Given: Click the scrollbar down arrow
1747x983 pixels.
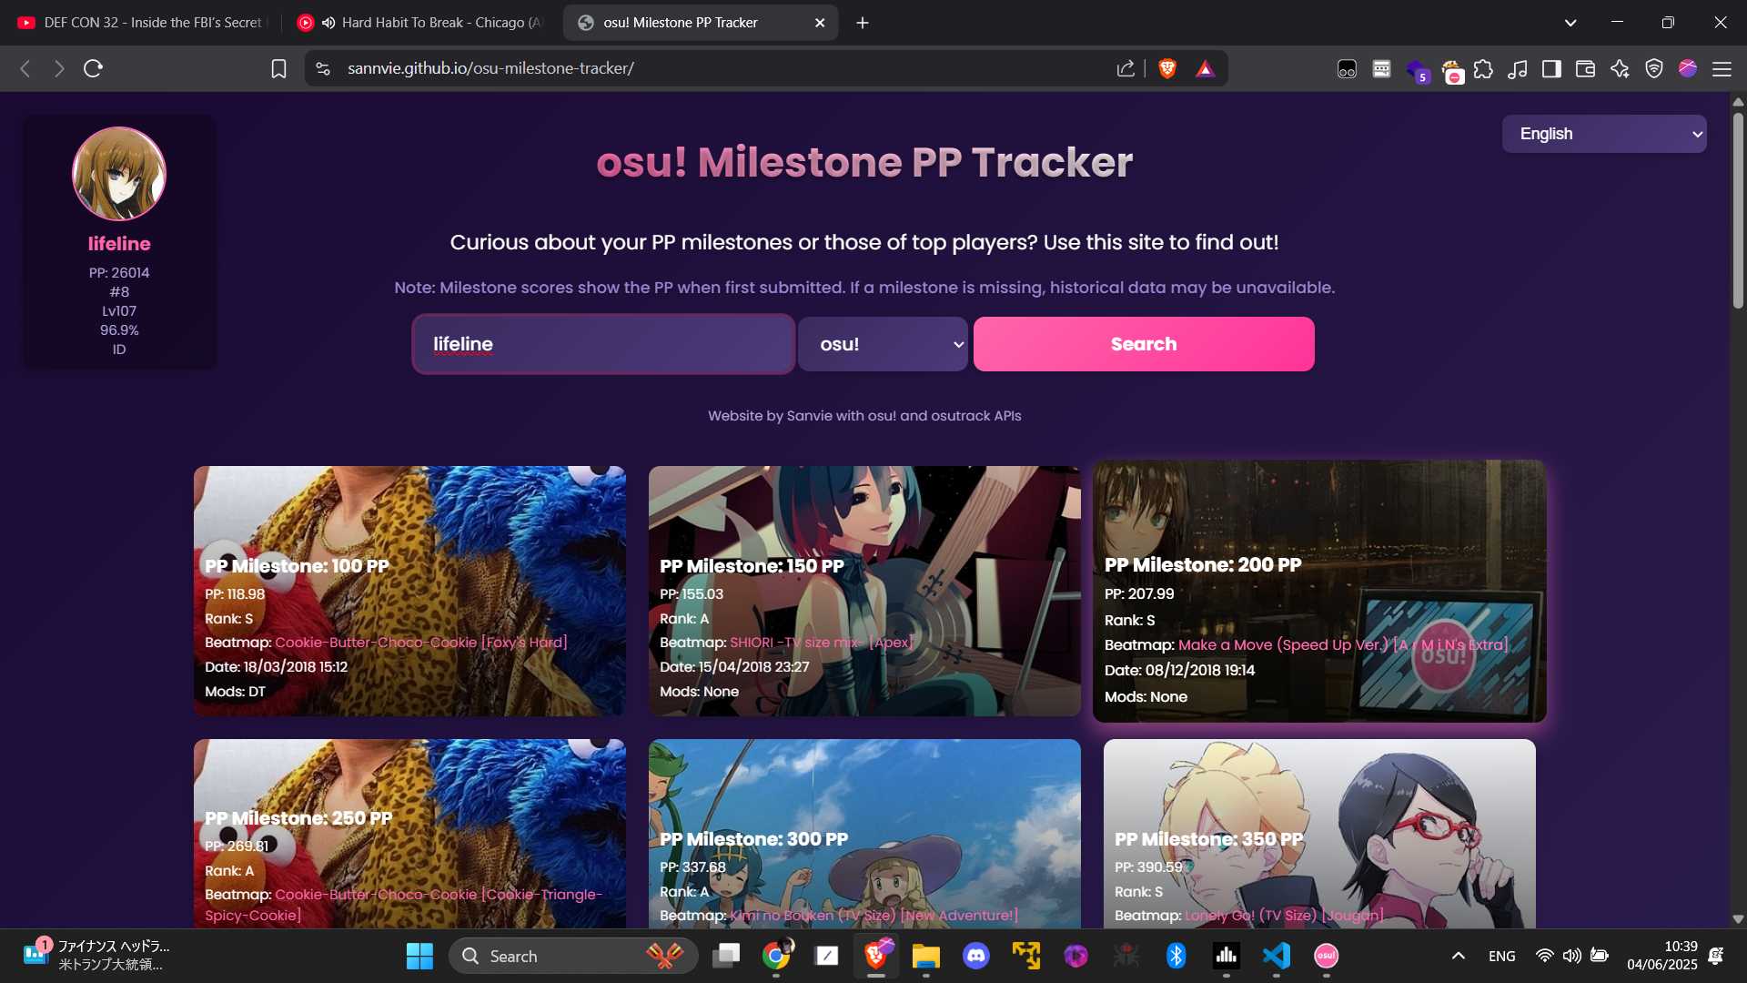Looking at the screenshot, I should click(1738, 919).
